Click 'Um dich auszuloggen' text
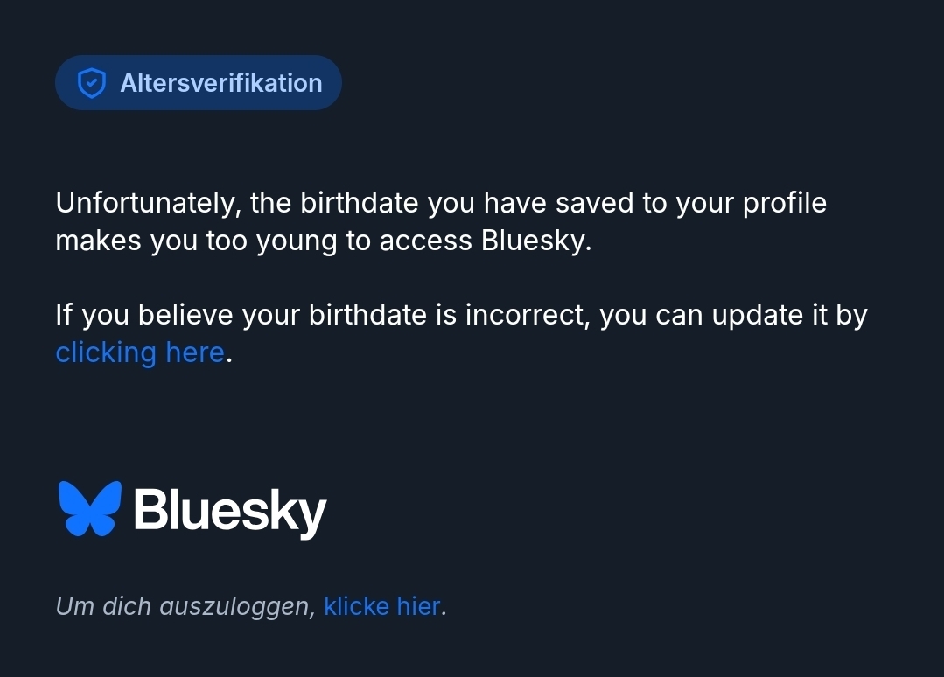The height and width of the screenshot is (677, 944). pos(185,605)
